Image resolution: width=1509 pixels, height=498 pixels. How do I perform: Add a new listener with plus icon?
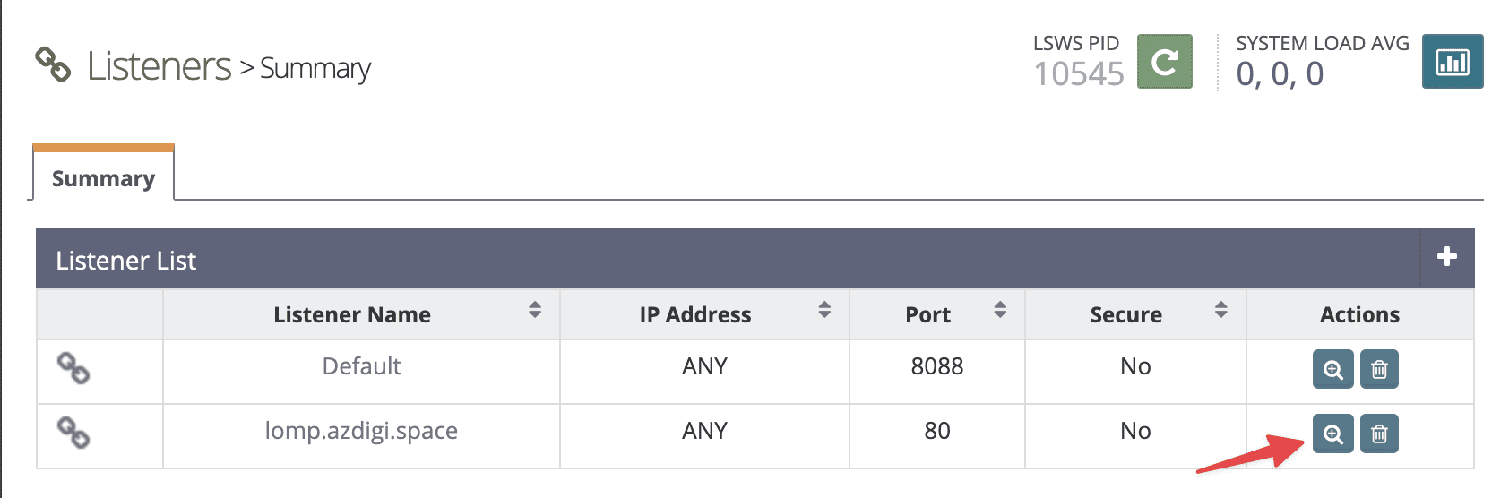[x=1446, y=257]
